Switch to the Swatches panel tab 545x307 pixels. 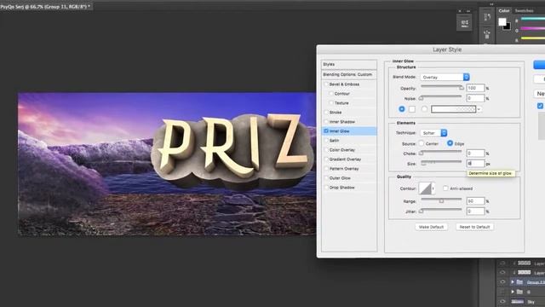(x=524, y=11)
